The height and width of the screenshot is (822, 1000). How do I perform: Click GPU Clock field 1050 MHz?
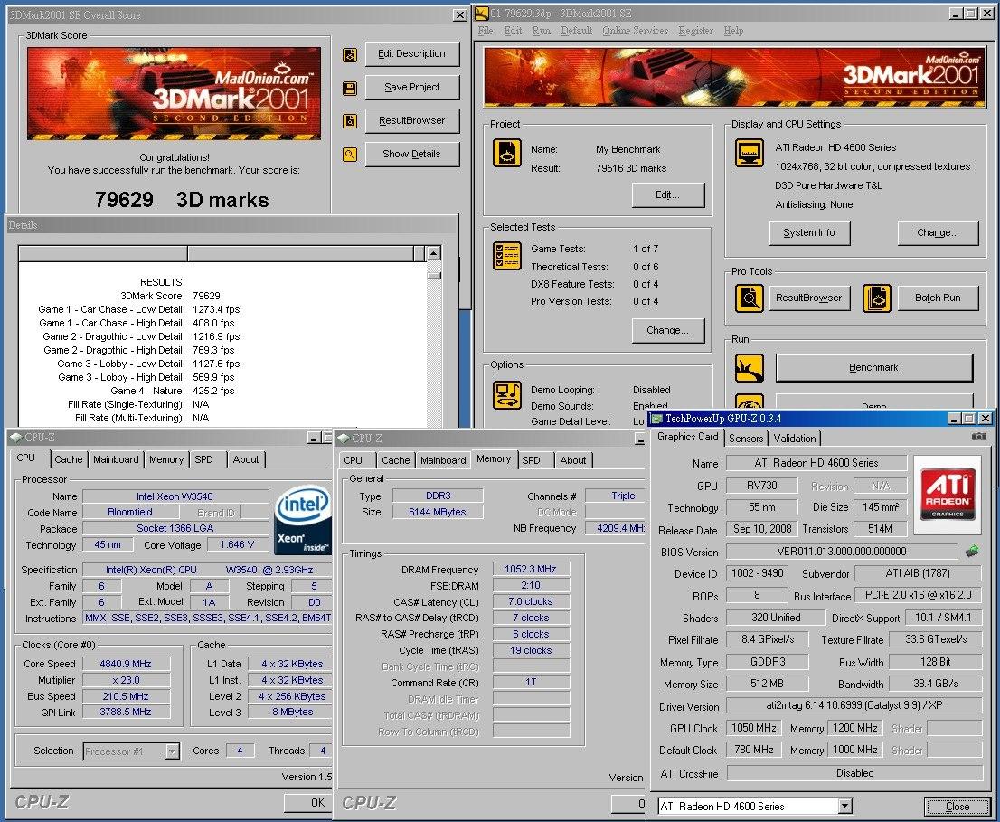(x=754, y=728)
